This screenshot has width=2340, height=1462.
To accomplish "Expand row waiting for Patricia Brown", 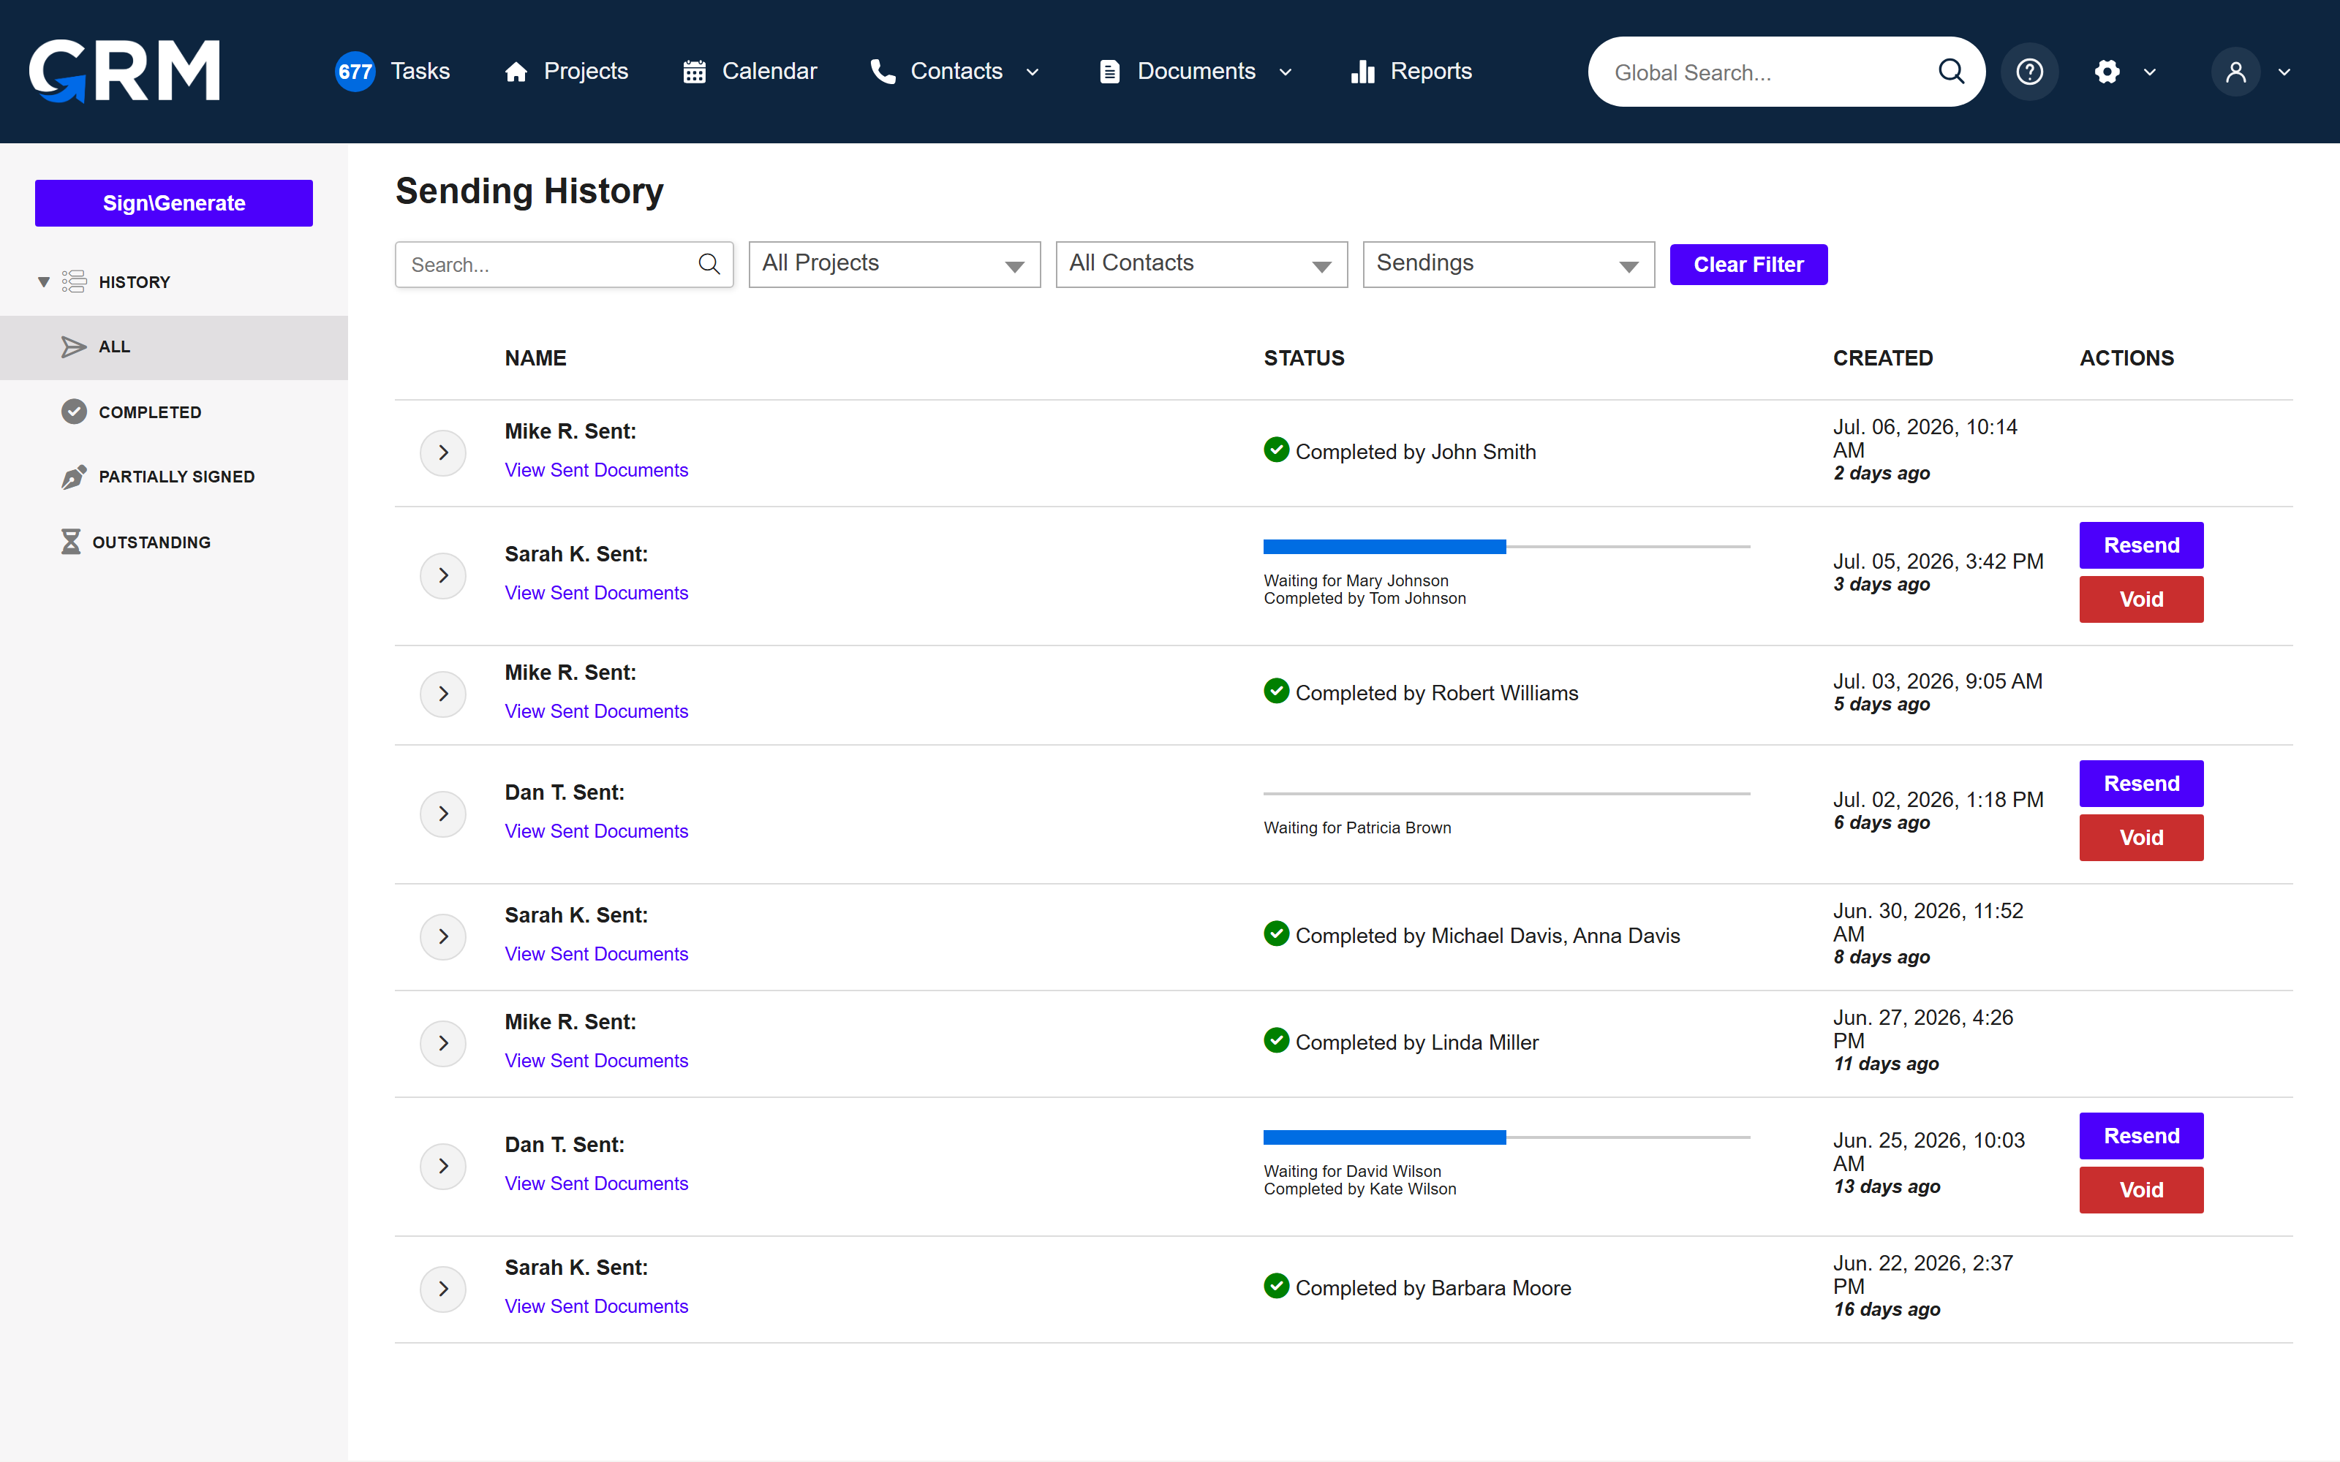I will pos(443,814).
